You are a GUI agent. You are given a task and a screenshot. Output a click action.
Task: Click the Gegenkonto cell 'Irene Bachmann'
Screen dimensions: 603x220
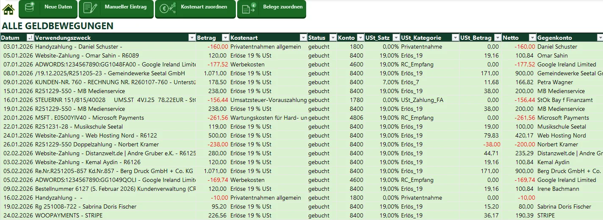pos(570,189)
